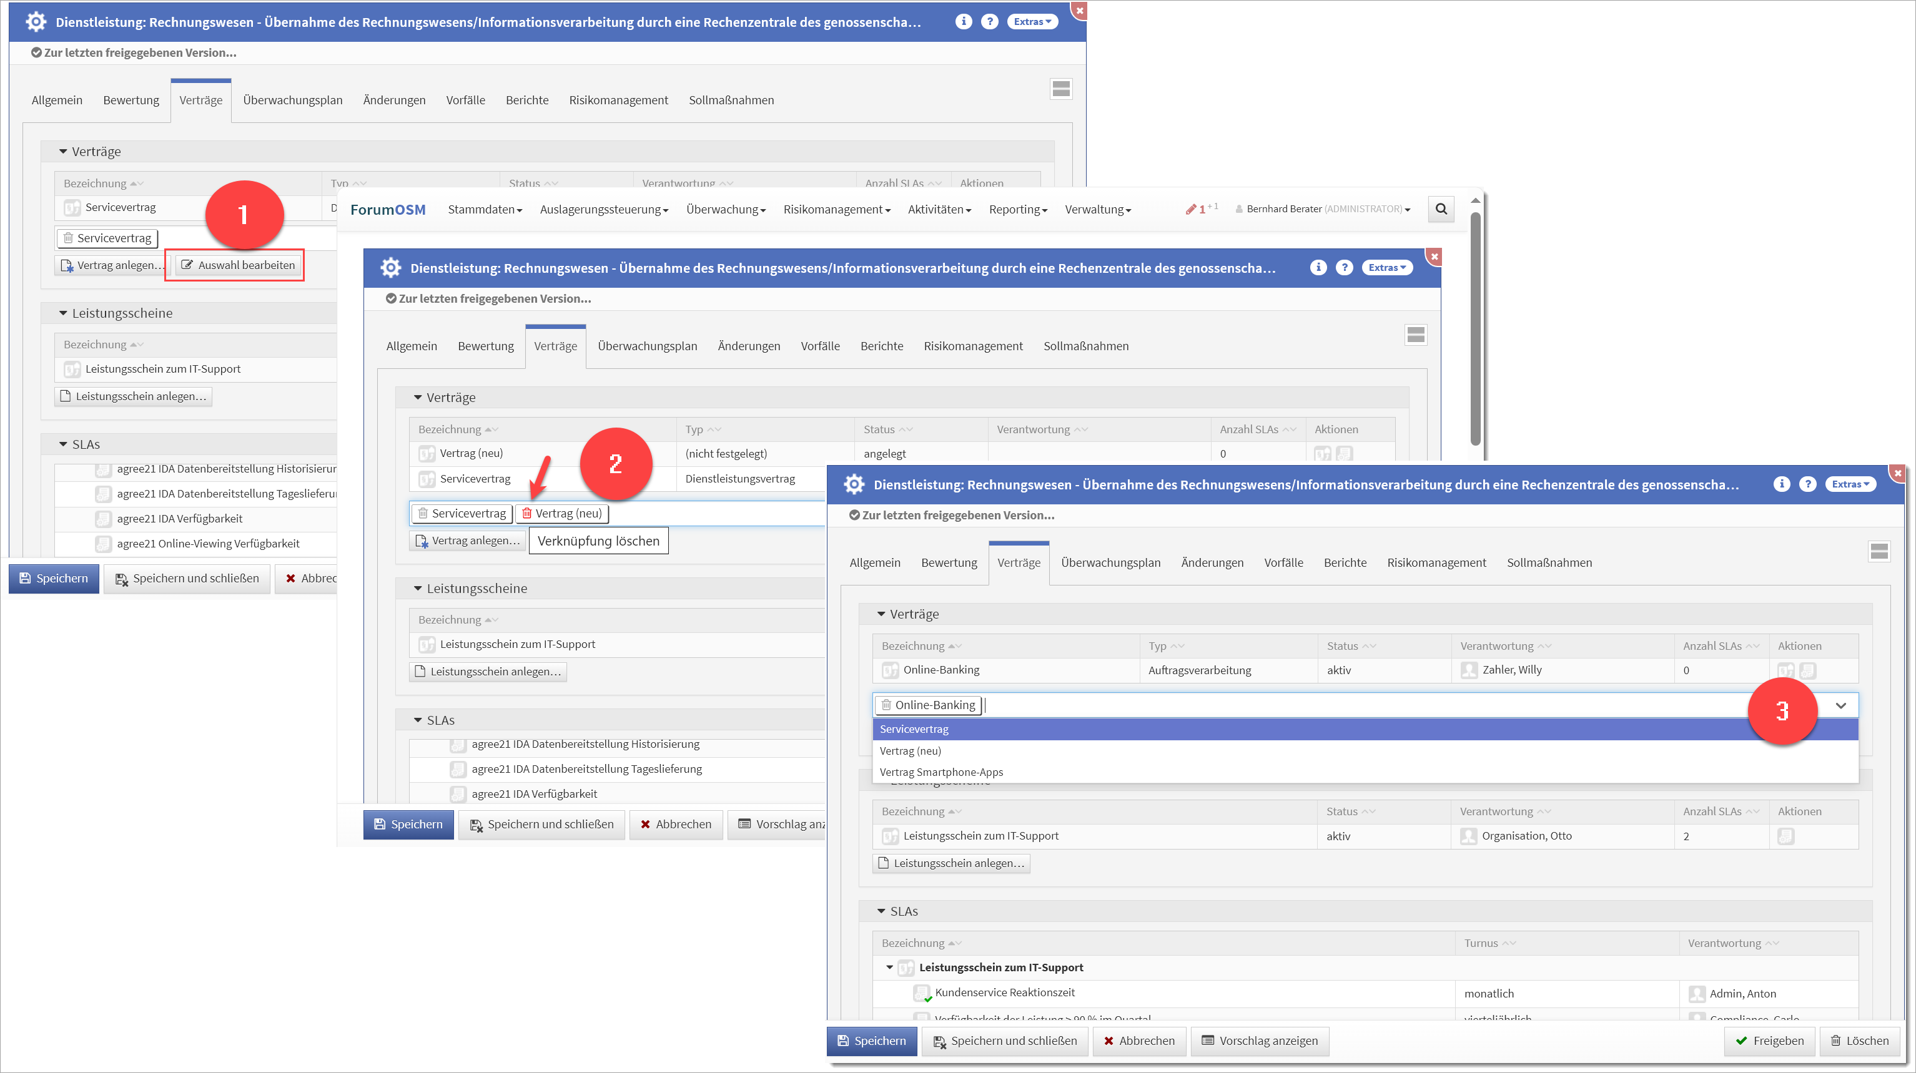Click the search magnifier icon in ForumOSM navbar
This screenshot has height=1073, width=1916.
(1441, 209)
